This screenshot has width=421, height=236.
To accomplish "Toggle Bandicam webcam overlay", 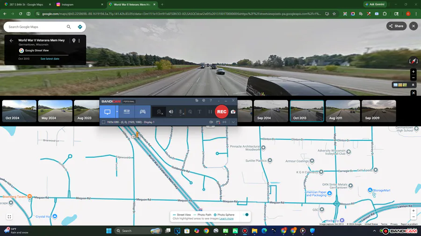I will [x=160, y=112].
